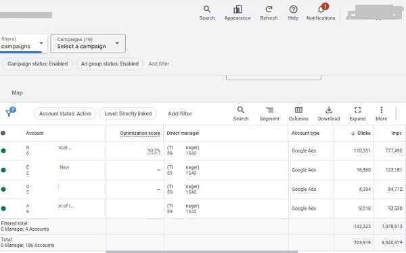Click the 16,560 clicks cell
Image resolution: width=406 pixels, height=253 pixels.
tap(363, 170)
